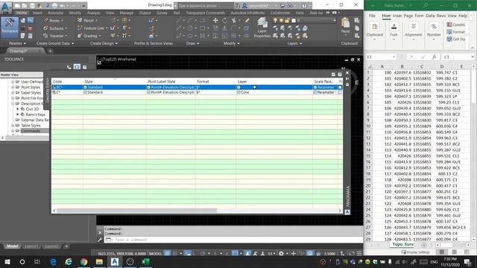Expand Label Styles tree node
This screenshot has width=477, height=268.
pyautogui.click(x=13, y=92)
